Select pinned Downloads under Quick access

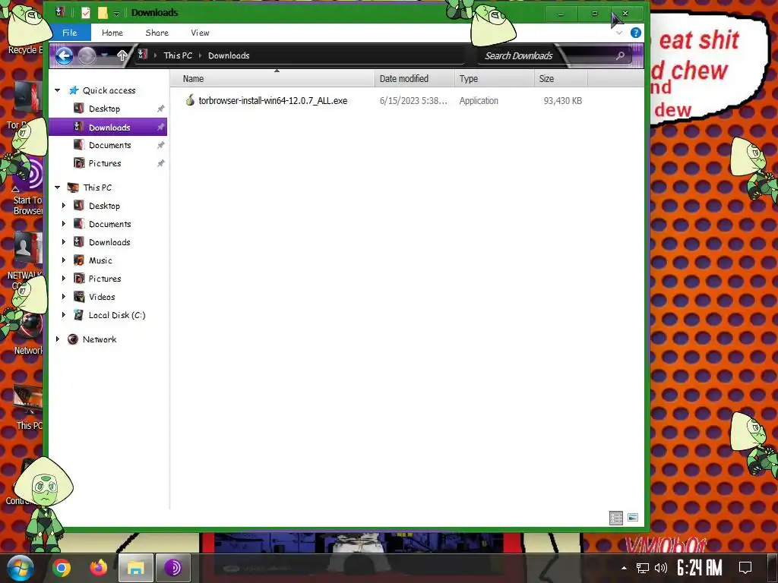tap(108, 127)
